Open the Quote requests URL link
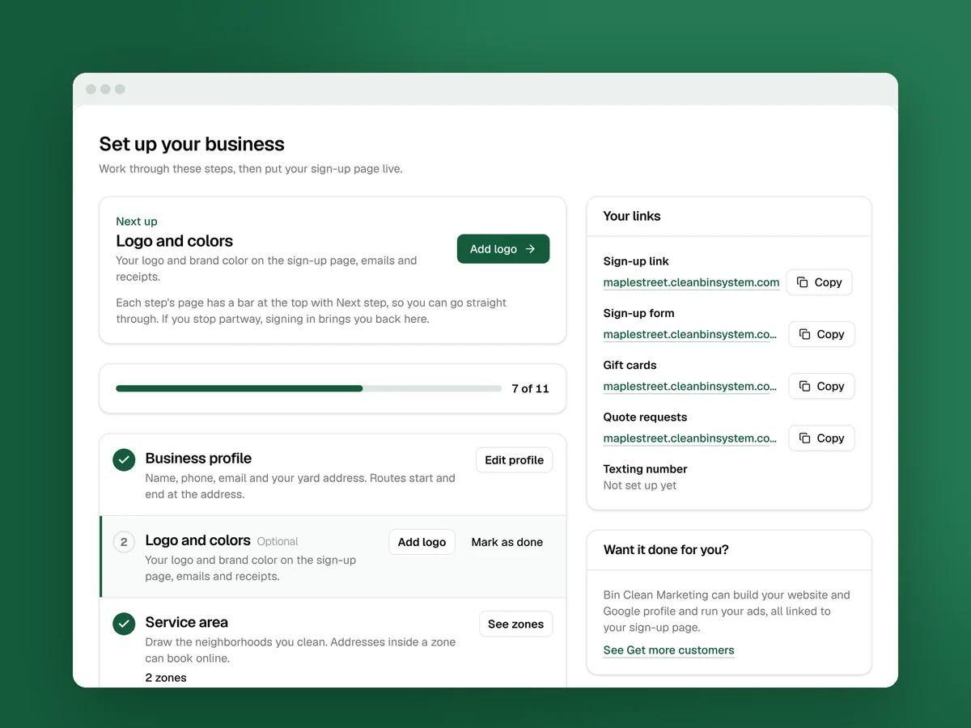Viewport: 971px width, 728px height. point(690,438)
